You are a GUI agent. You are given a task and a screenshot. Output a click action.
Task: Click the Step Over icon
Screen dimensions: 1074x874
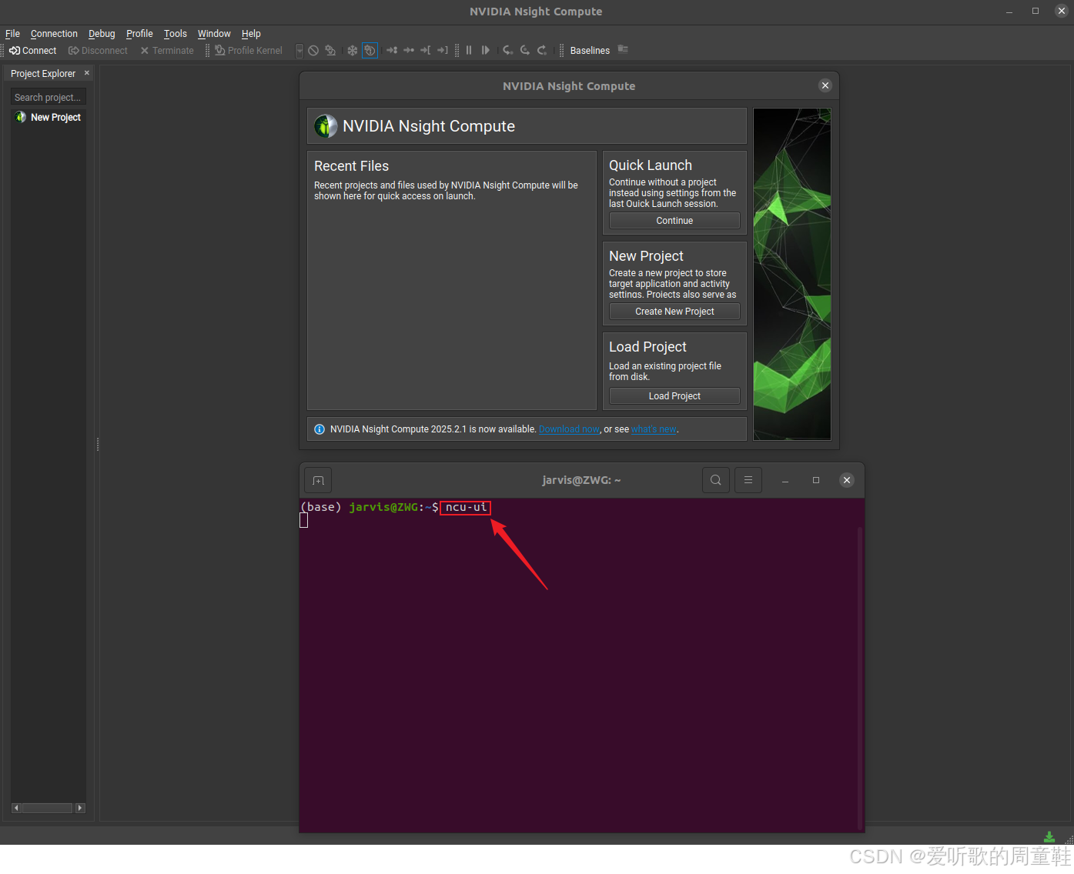[525, 51]
